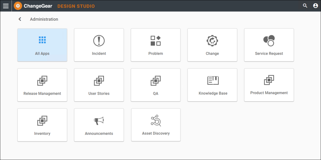
Task: Open the Problem shapes icon
Action: 155,41
